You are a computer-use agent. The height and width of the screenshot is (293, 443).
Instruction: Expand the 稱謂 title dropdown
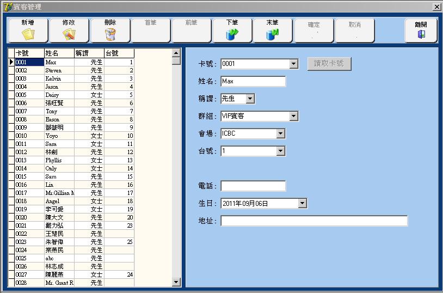click(250, 99)
